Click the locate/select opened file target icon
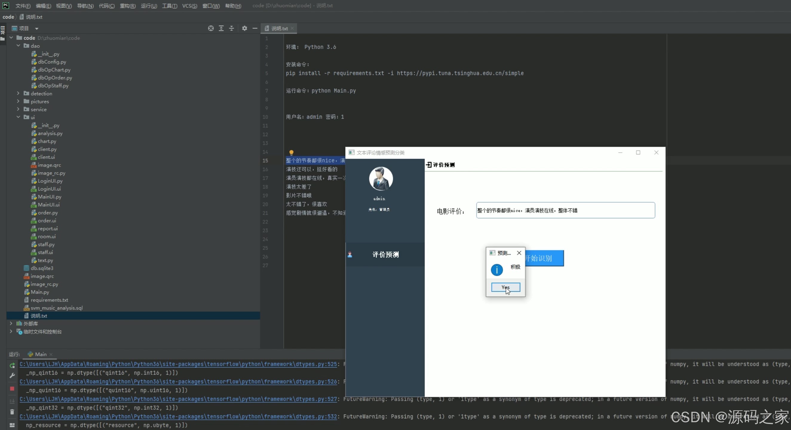791x430 pixels. click(211, 28)
